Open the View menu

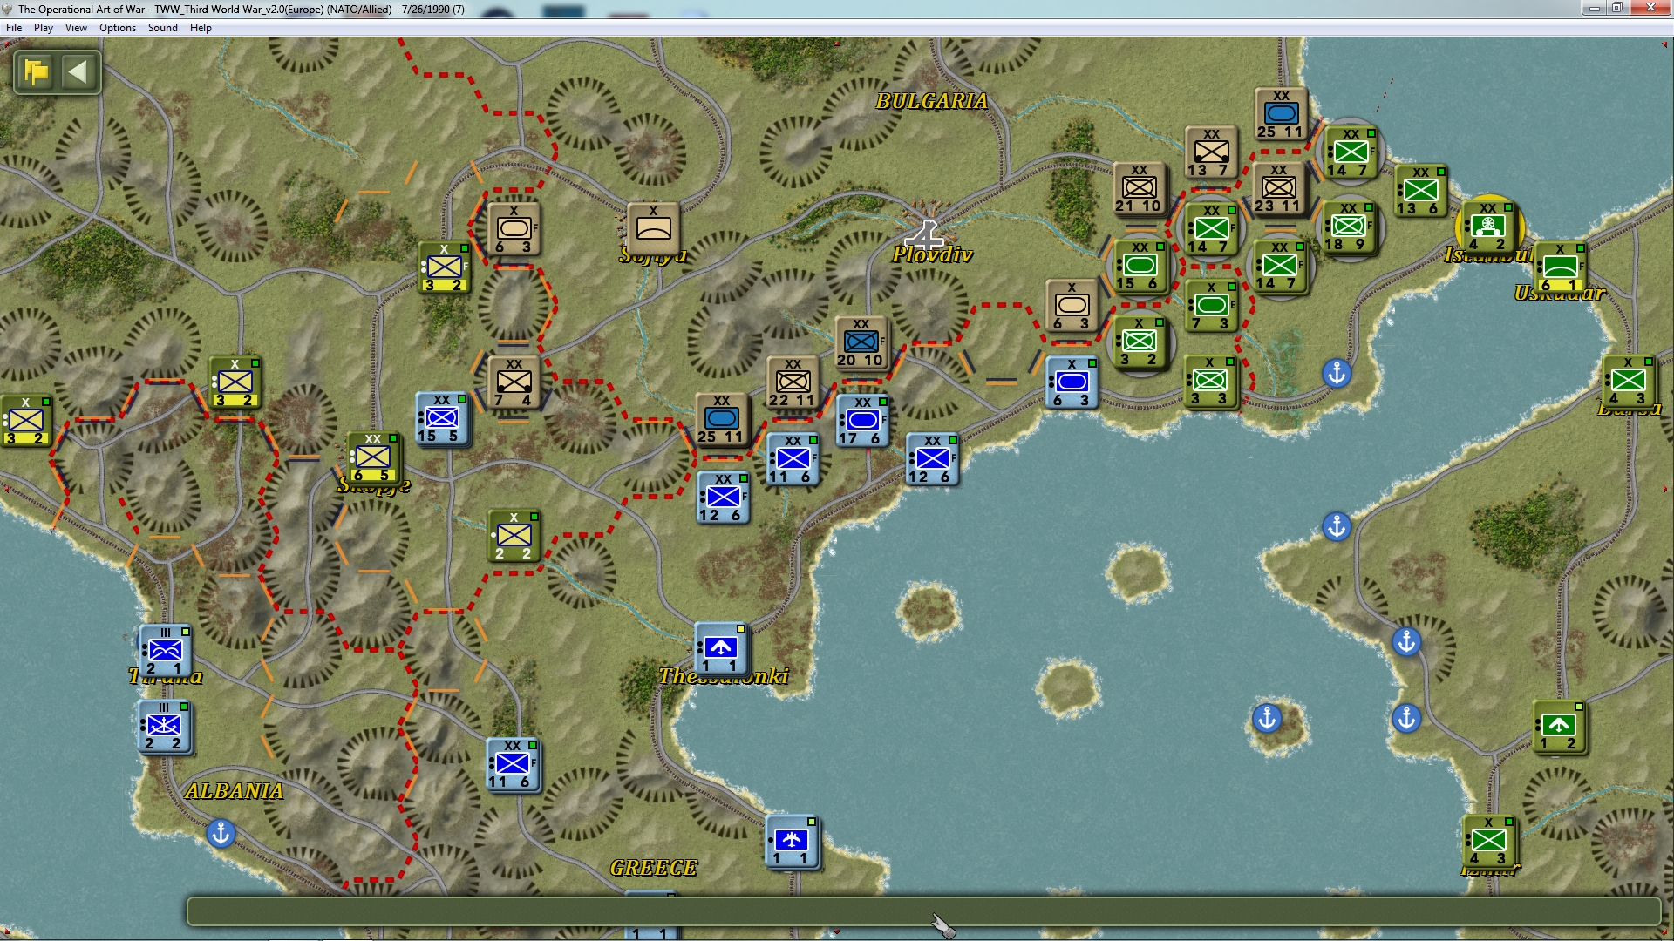click(x=76, y=28)
